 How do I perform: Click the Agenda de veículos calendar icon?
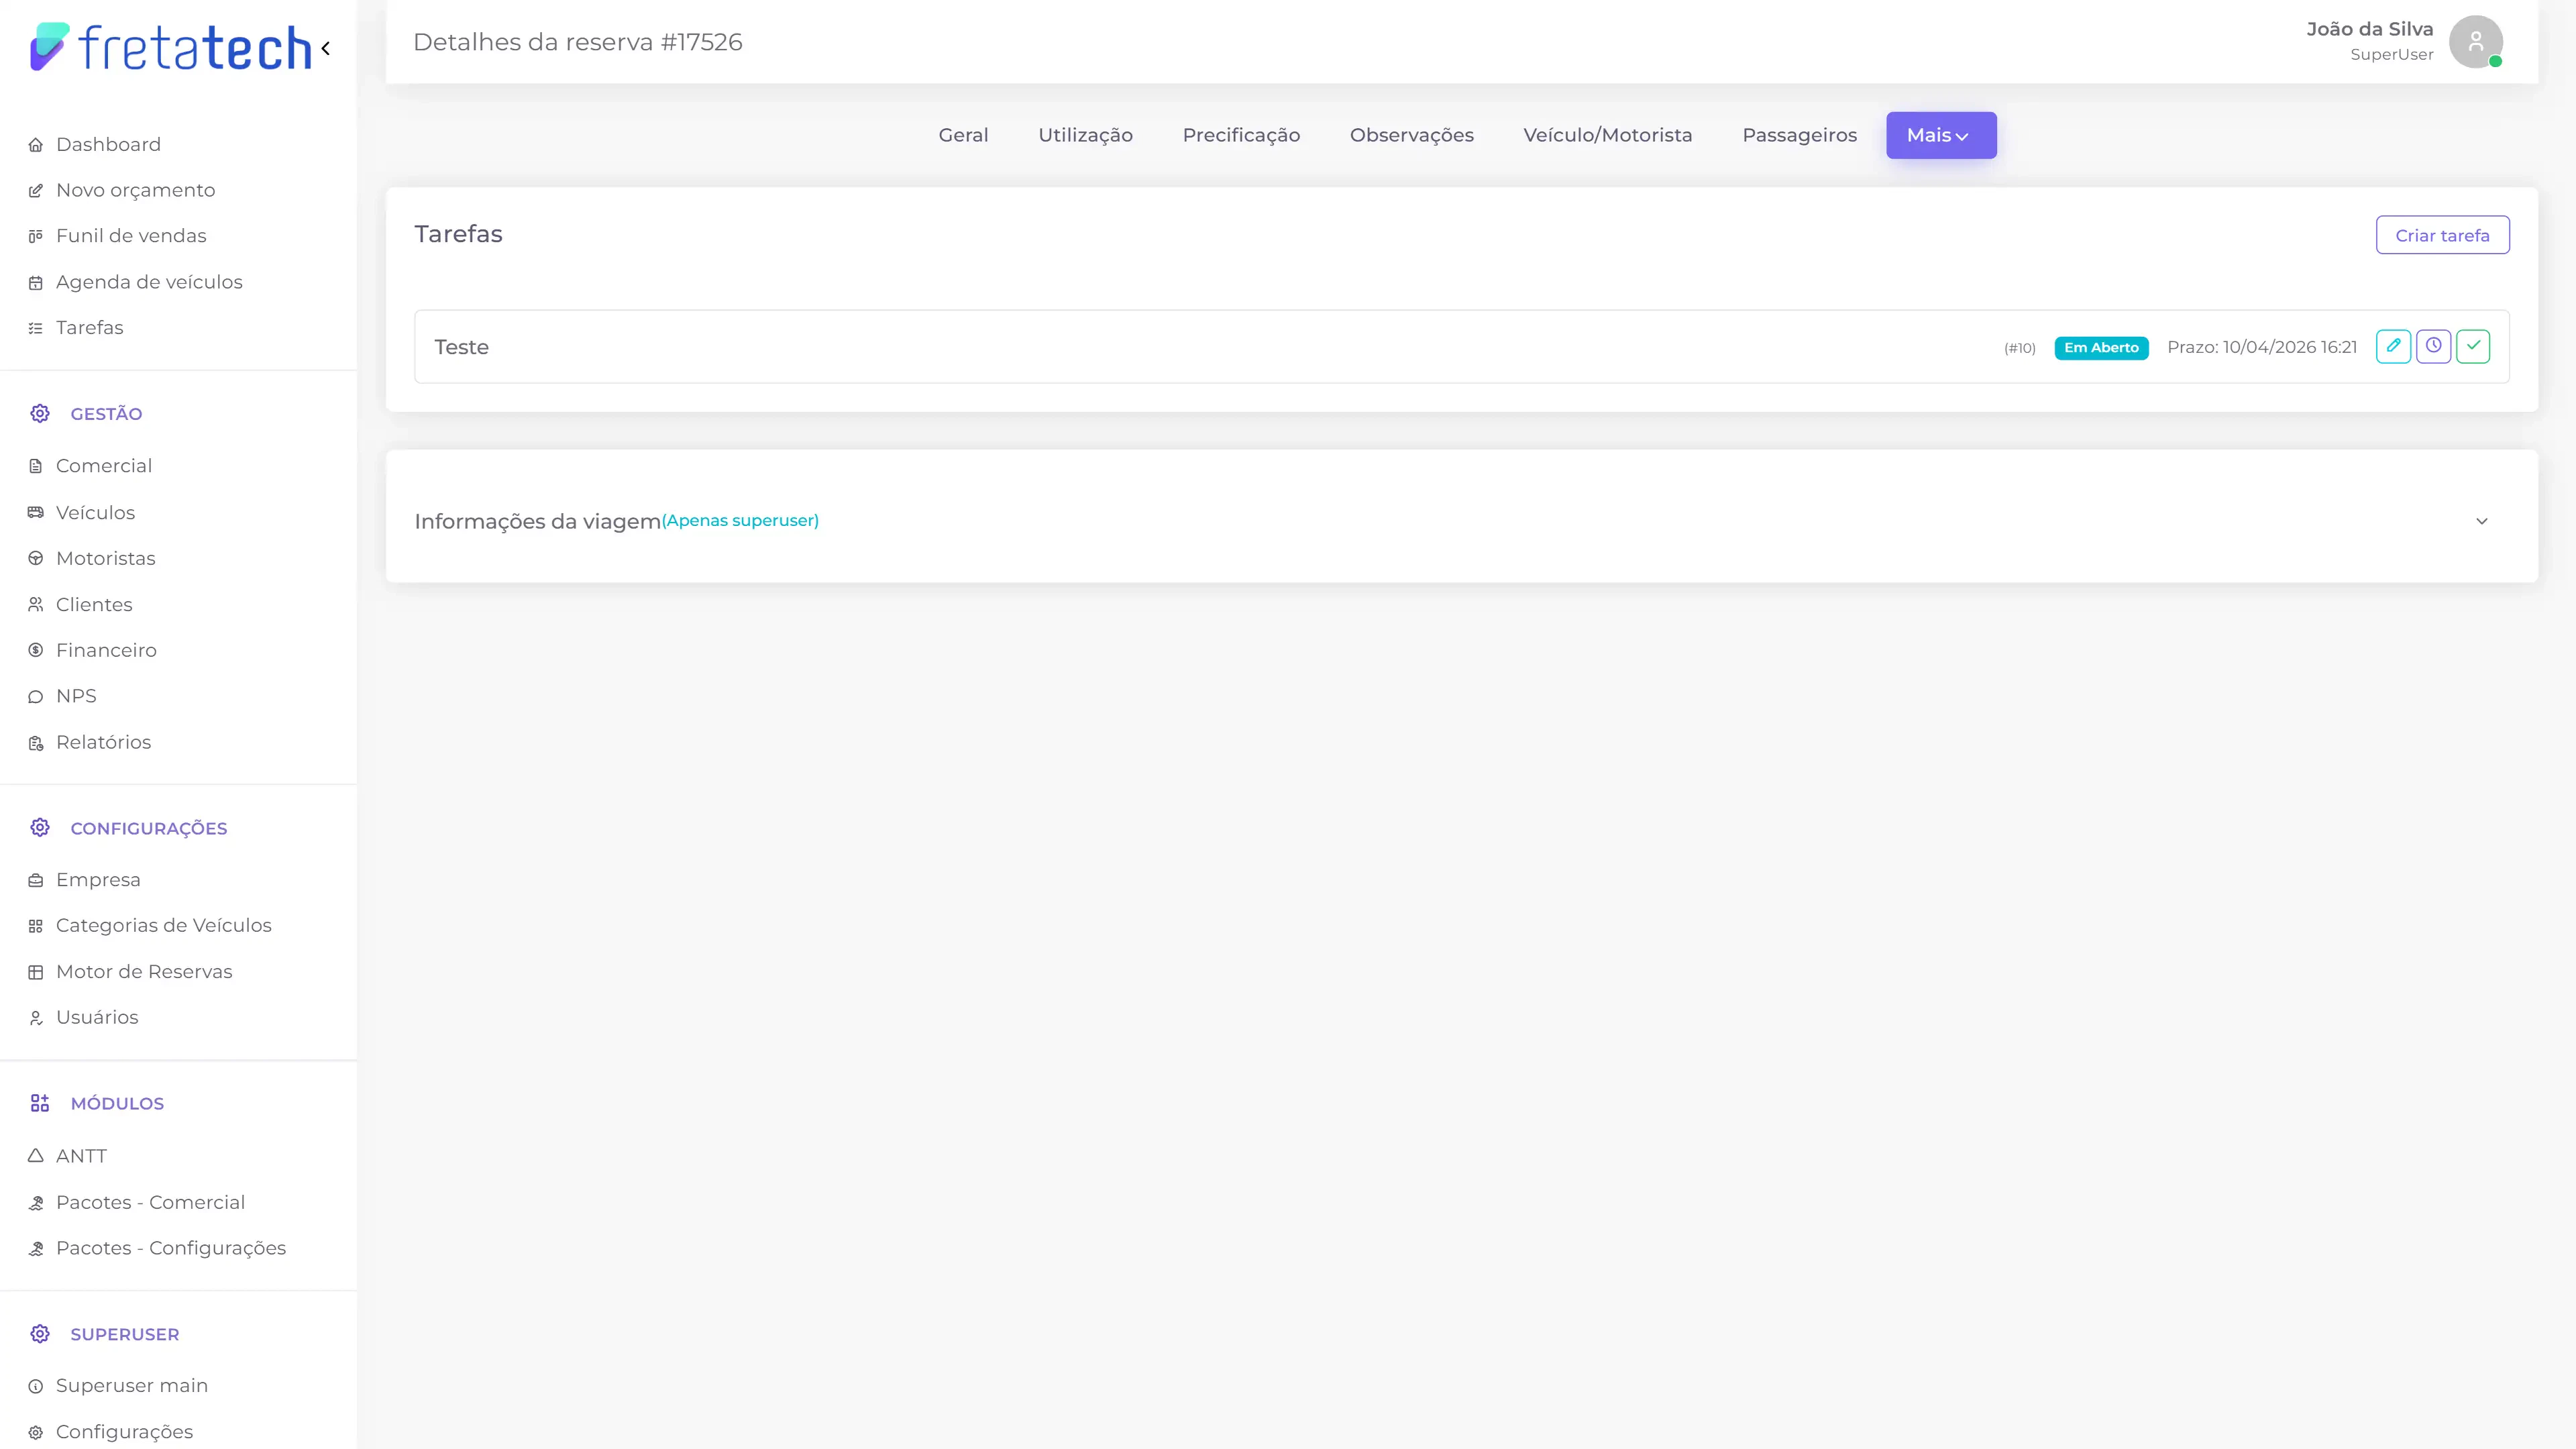[x=36, y=283]
